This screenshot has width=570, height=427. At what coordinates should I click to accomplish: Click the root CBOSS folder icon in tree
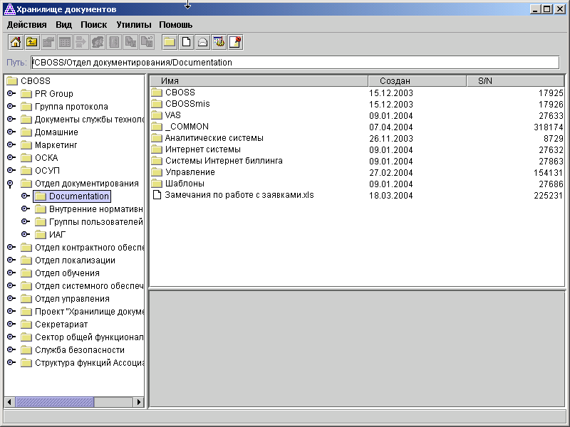point(12,80)
